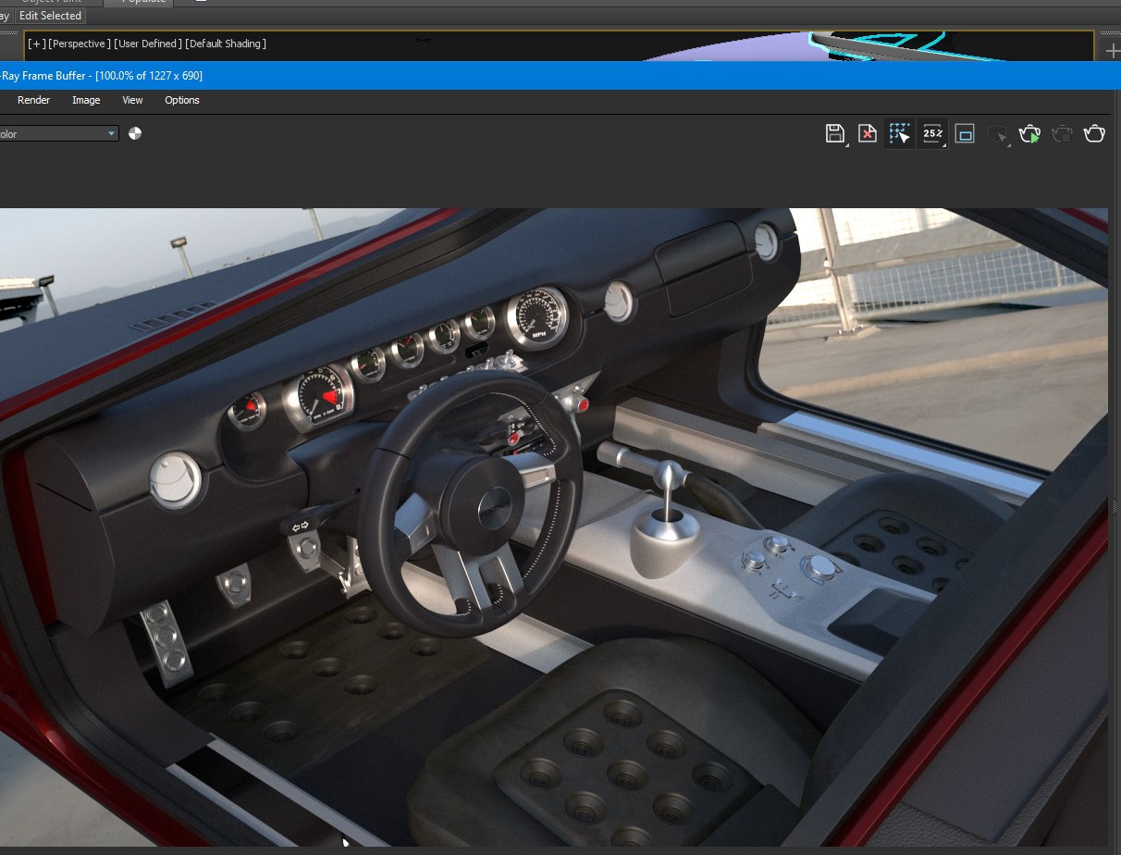Open the View menu
This screenshot has width=1121, height=855.
(132, 100)
